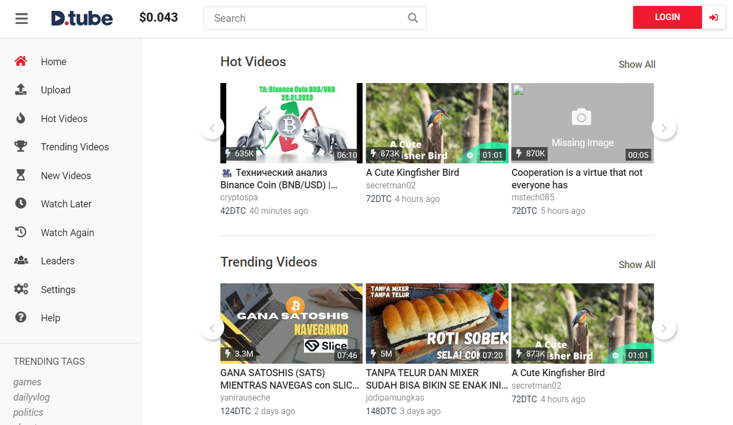Show All Hot Videos
The height and width of the screenshot is (425, 733).
636,65
